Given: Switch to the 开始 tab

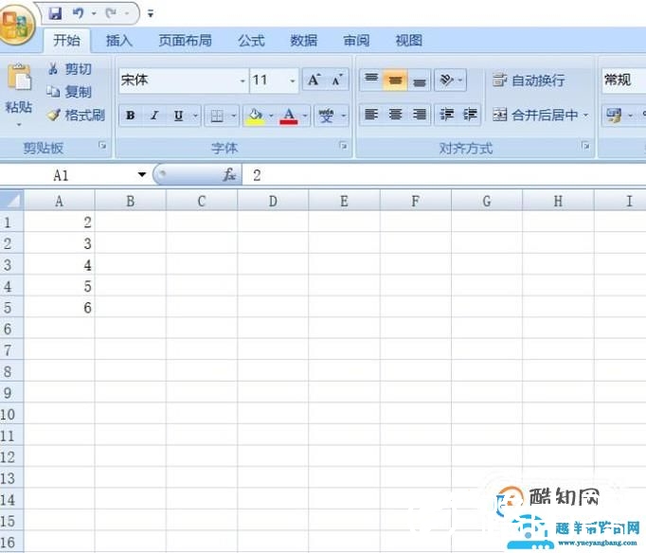Looking at the screenshot, I should coord(66,41).
